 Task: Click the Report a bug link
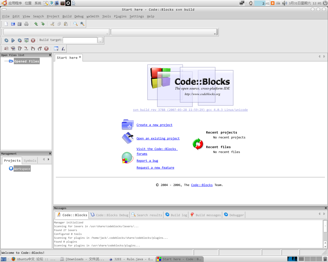(147, 161)
